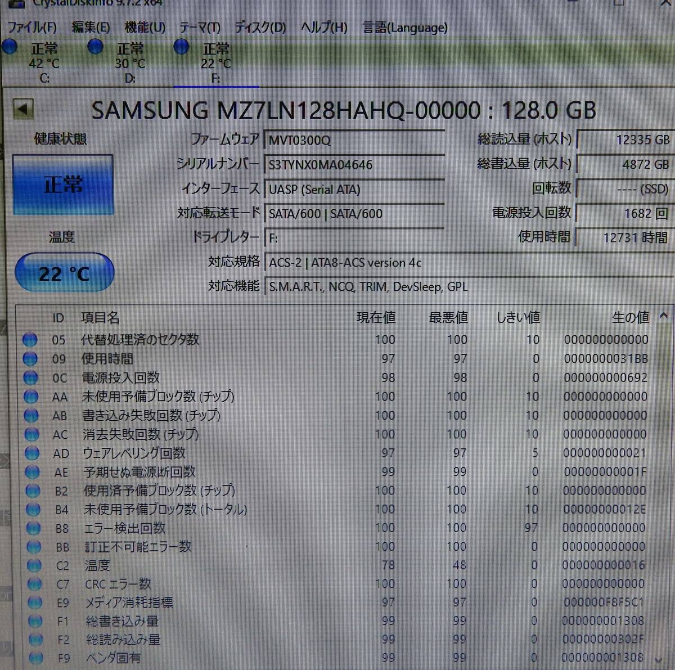
Task: Click raw value 000000F8F5C1
Action: 604,602
